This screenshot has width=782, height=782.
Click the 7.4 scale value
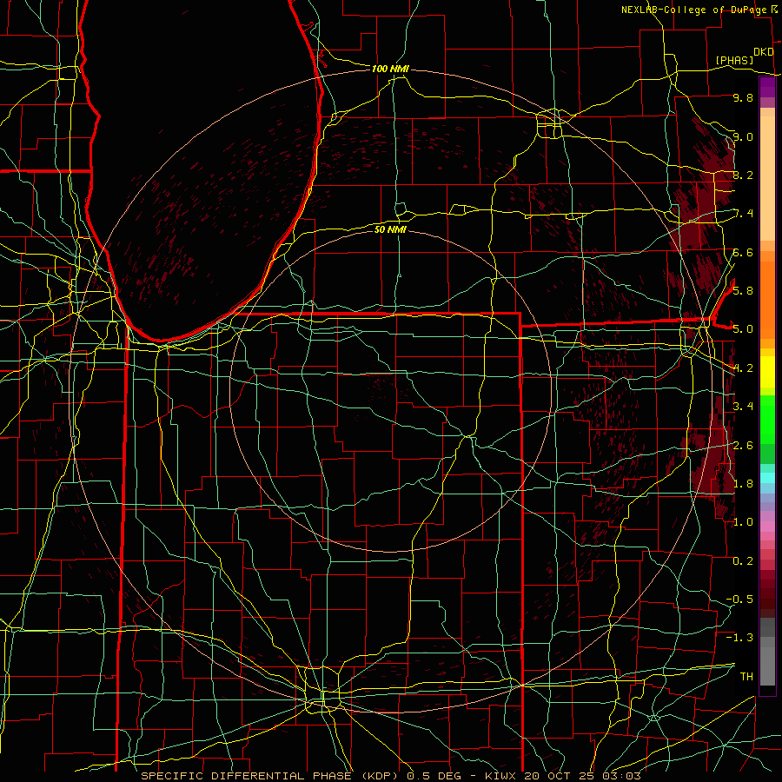point(743,214)
